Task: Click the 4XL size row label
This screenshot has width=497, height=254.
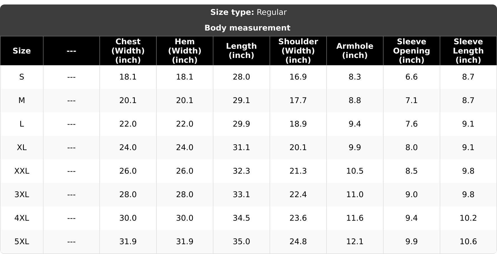Action: pyautogui.click(x=22, y=218)
